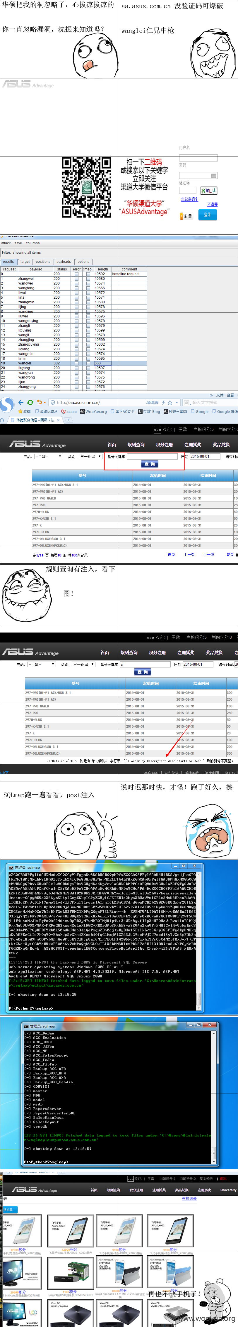Toggle error checkbox in highlighted wanglei row

77,363
